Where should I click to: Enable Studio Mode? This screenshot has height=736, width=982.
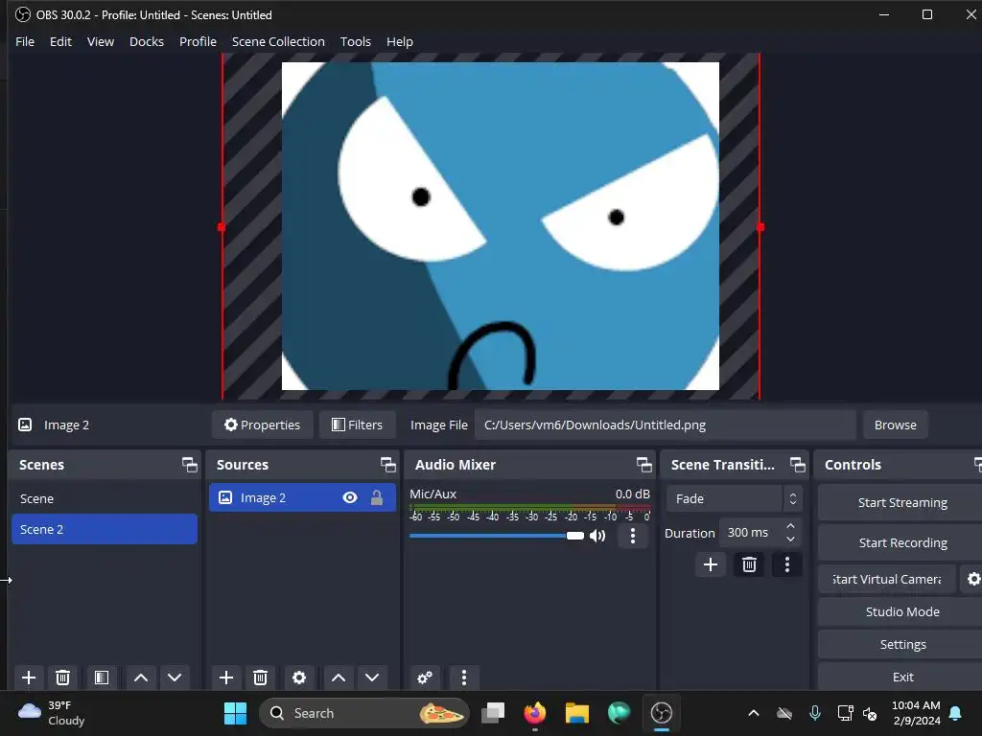click(902, 611)
